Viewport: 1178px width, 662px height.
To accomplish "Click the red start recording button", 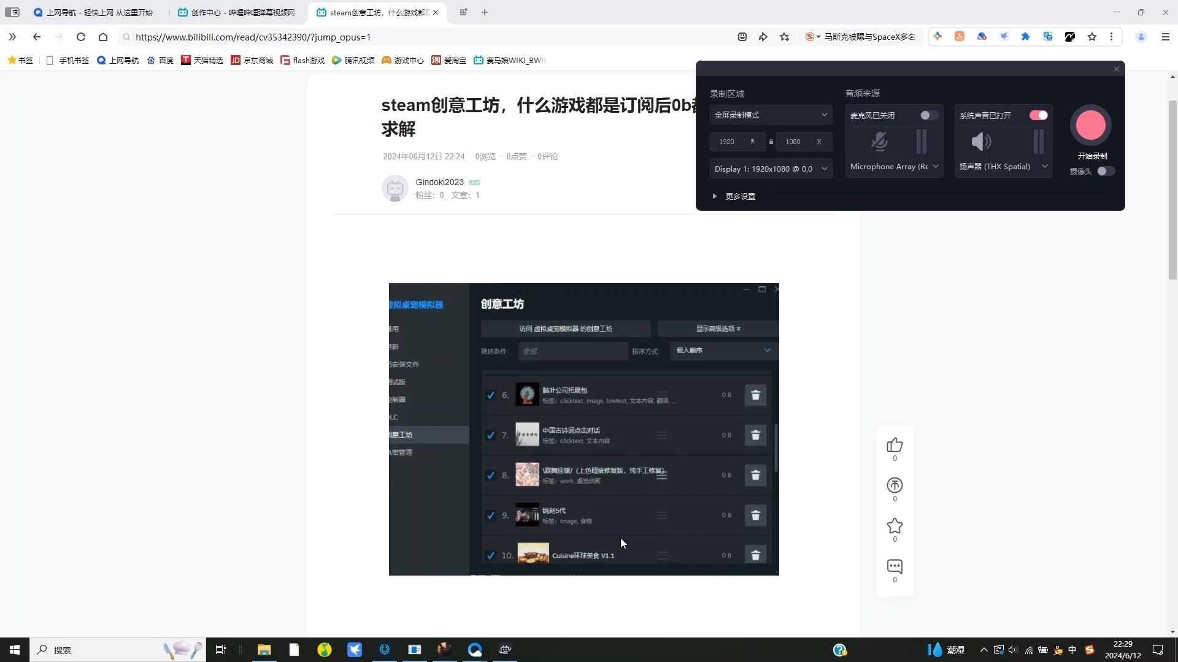I will pyautogui.click(x=1091, y=125).
